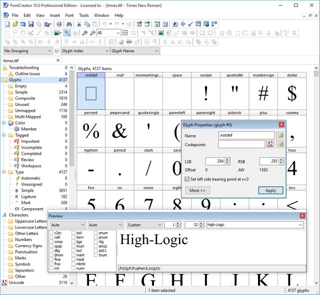Viewport: 320px width, 295px height.
Task: Select the Composite category in the tree
Action: (24, 98)
